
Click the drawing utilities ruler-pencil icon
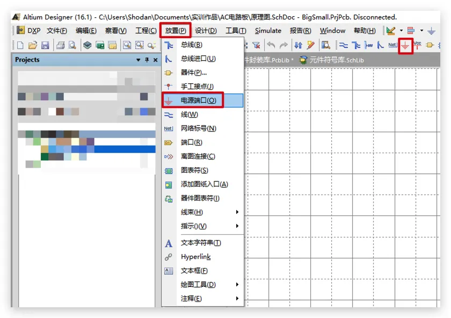(x=391, y=31)
